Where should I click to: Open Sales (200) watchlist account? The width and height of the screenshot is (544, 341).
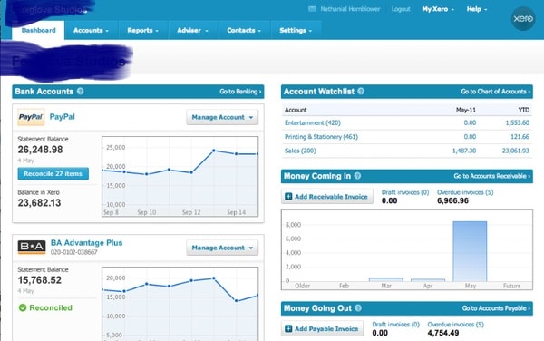(300, 151)
